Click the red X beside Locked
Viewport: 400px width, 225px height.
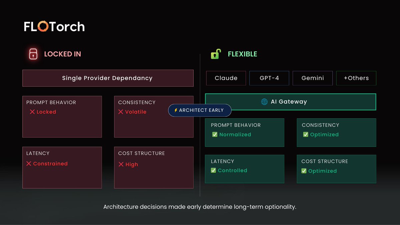[32, 112]
